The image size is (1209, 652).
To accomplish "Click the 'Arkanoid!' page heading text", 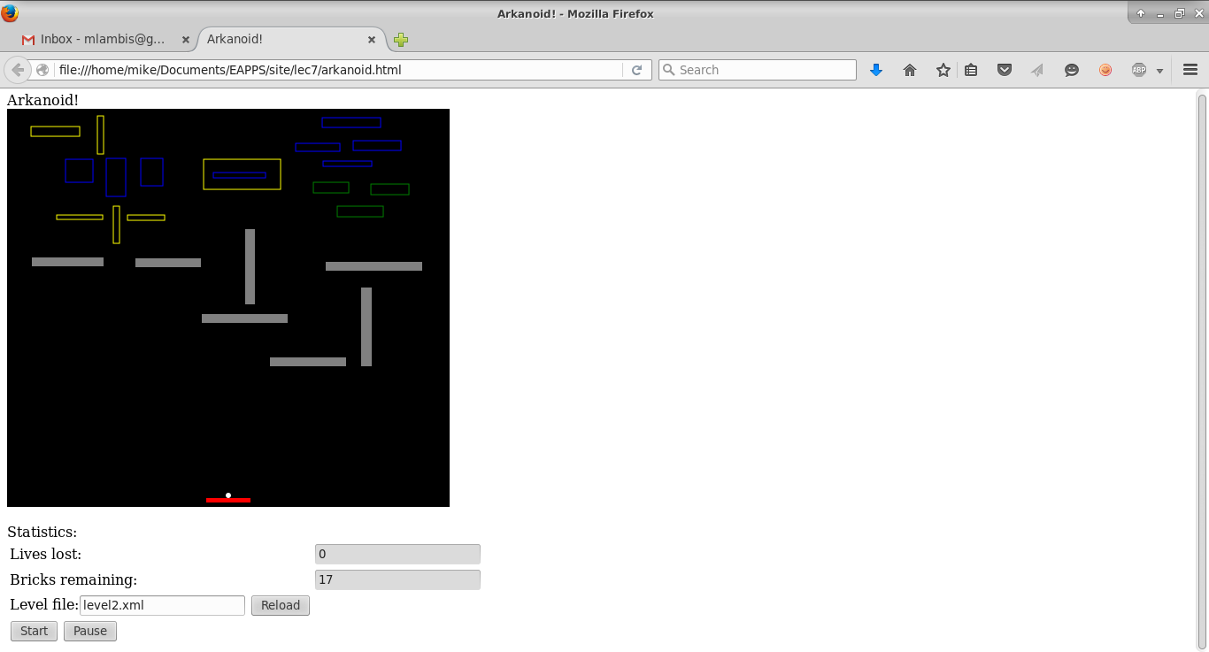I will point(42,100).
